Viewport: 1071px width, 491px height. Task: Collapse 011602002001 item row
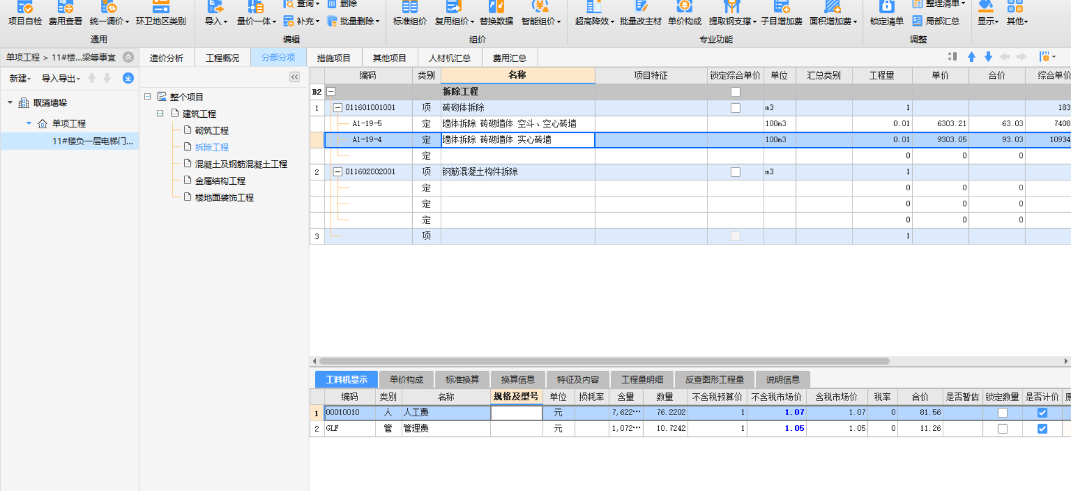pos(337,172)
